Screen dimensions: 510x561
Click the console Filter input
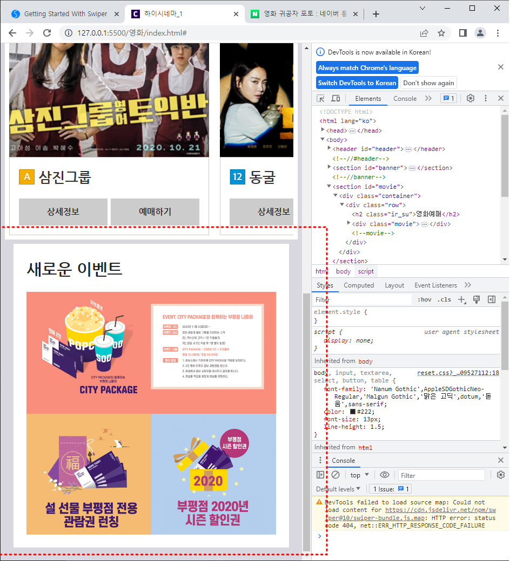click(441, 475)
